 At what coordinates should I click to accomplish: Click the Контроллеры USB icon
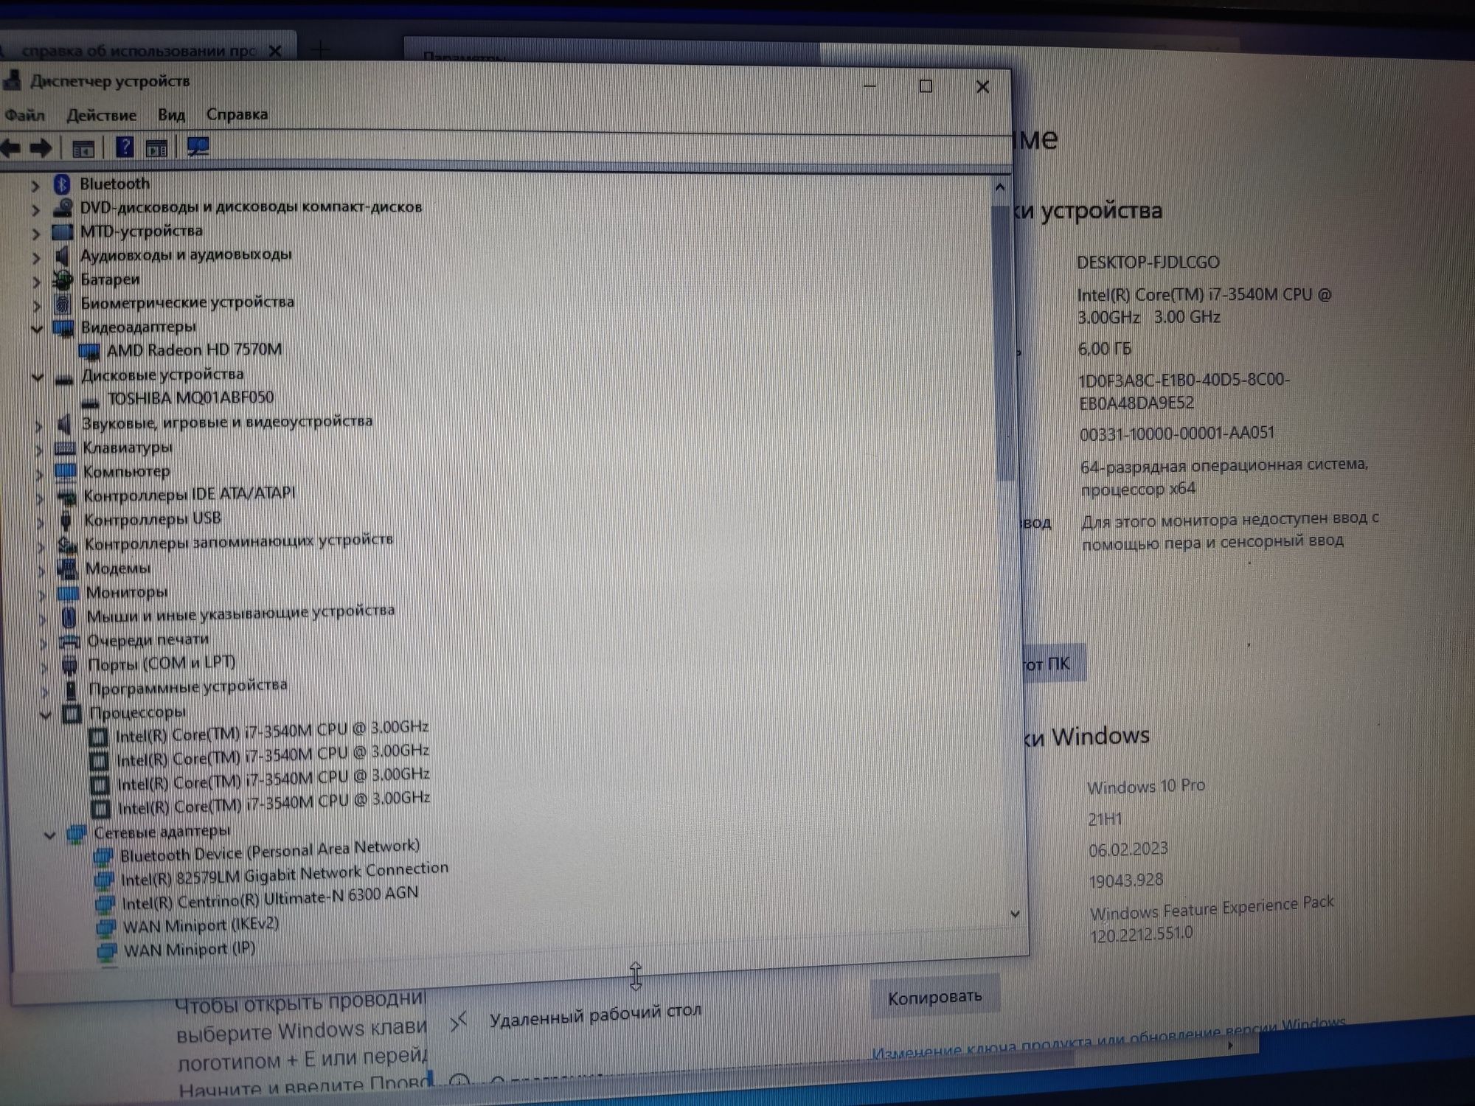click(x=66, y=521)
